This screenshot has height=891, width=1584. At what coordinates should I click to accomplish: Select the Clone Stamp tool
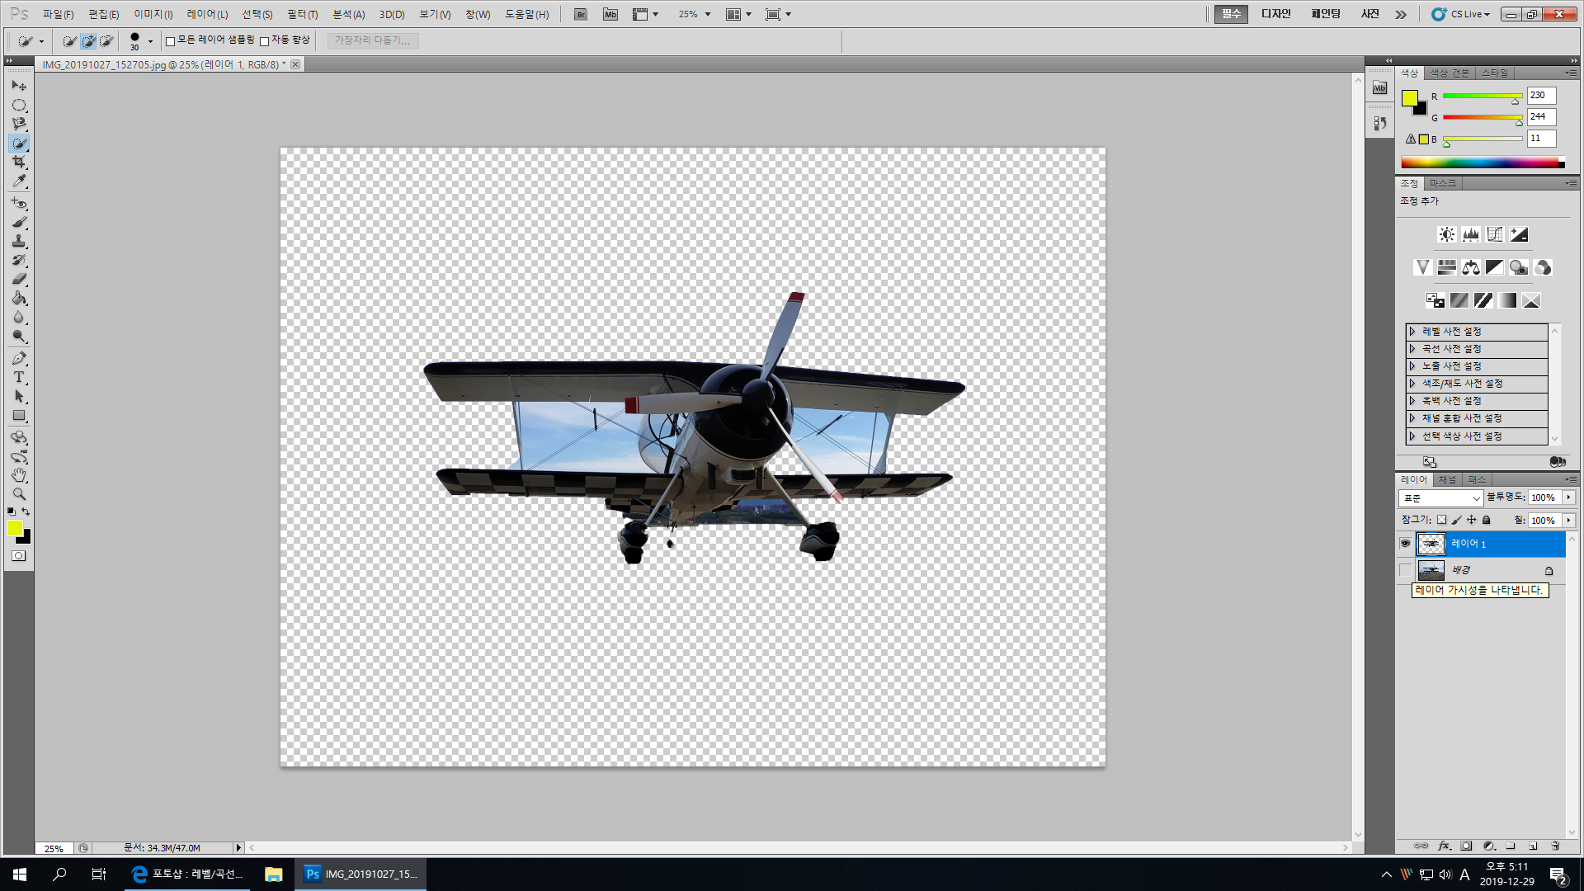[19, 241]
